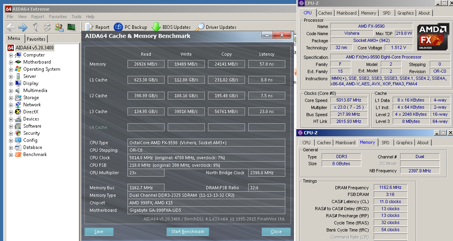Open Memory tab in top CPU-Z window
The height and width of the screenshot is (241, 453).
(369, 13)
